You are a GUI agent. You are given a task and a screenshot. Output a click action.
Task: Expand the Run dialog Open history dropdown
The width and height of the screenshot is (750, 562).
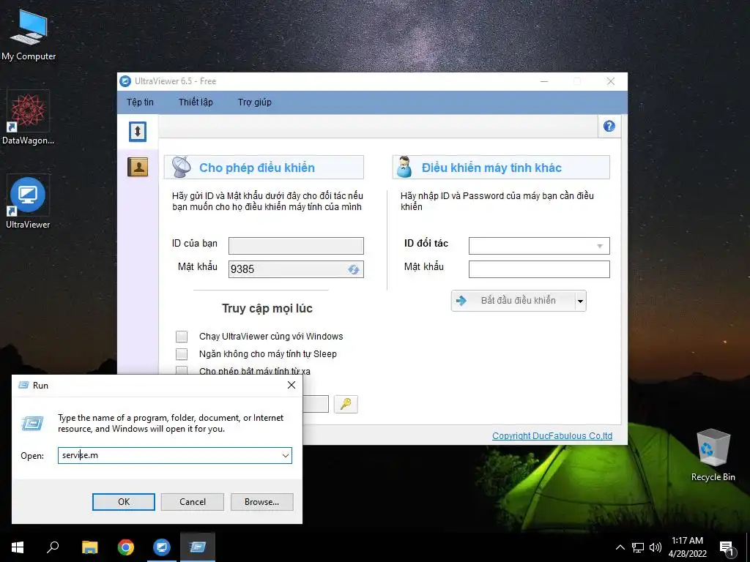click(x=286, y=455)
